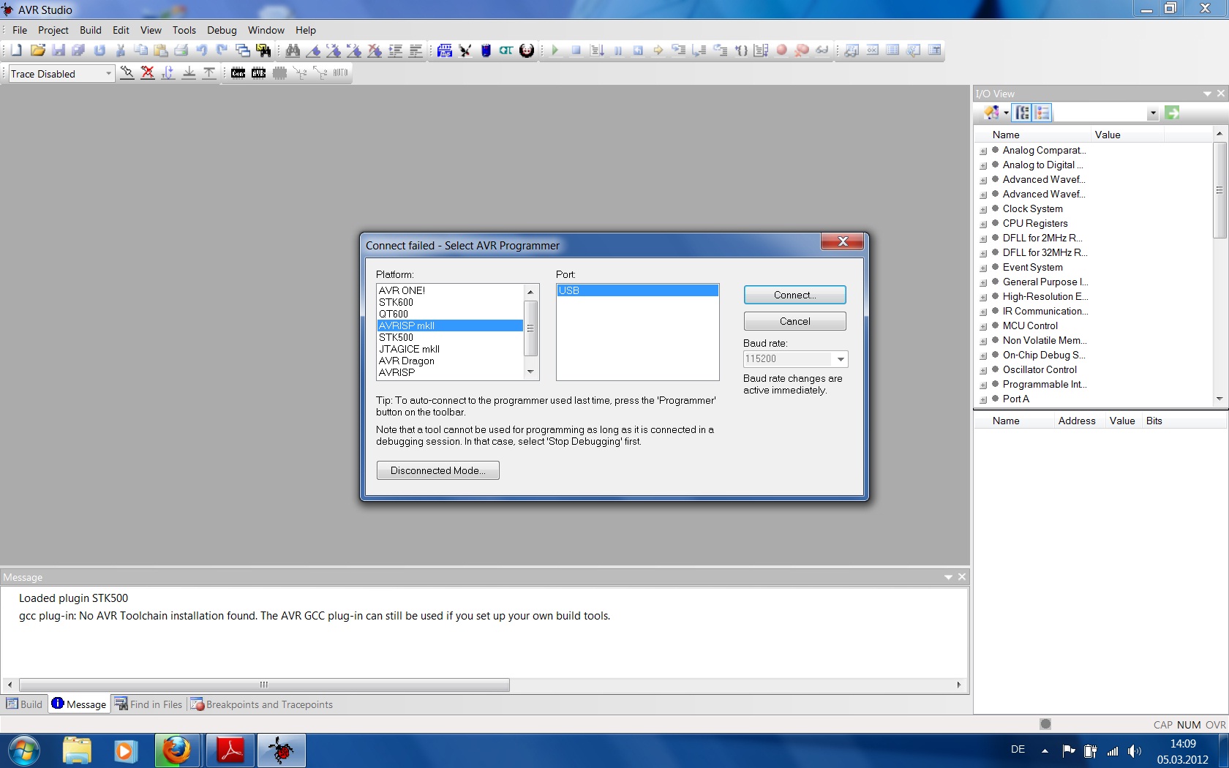Image resolution: width=1229 pixels, height=768 pixels.
Task: Expand the MCU Control tree node
Action: tap(983, 327)
